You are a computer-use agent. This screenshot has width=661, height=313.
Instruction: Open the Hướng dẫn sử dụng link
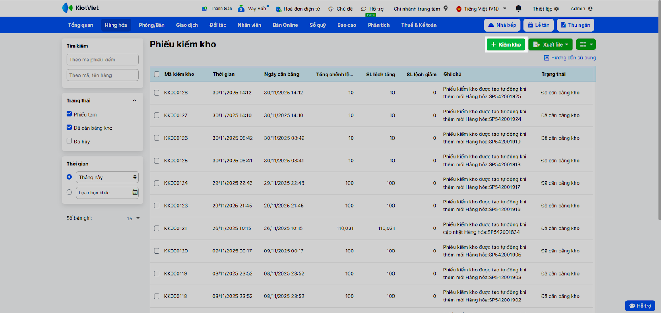[570, 58]
